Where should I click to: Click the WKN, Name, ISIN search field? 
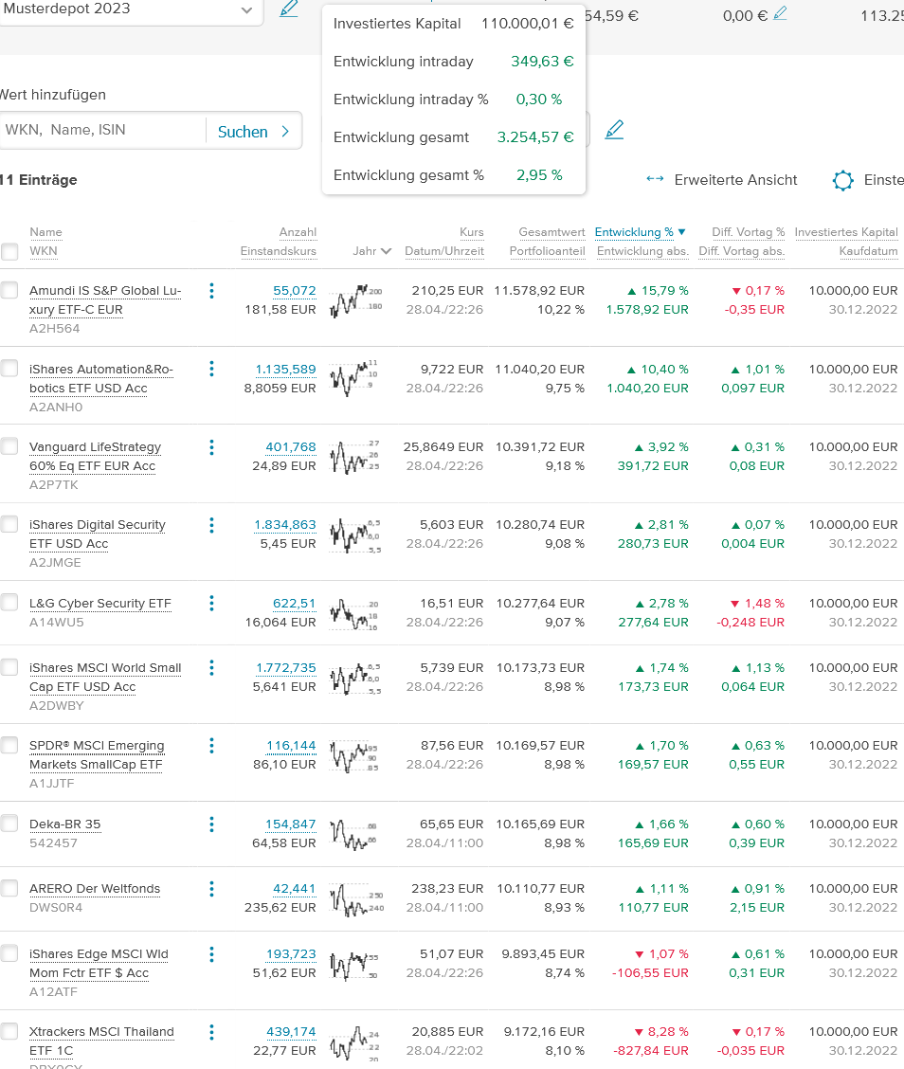tap(102, 131)
